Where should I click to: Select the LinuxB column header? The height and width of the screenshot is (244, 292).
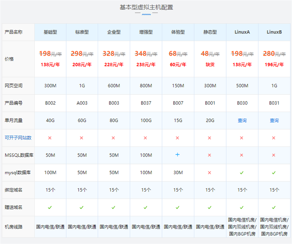pos(274,32)
